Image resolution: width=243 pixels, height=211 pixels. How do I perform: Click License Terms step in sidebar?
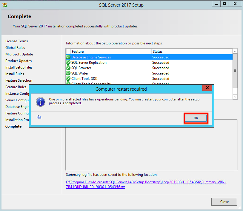[17, 41]
